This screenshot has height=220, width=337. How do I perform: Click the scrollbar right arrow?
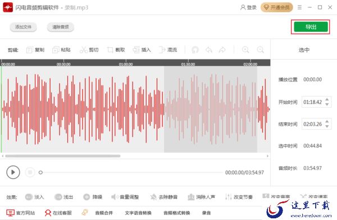click(x=267, y=156)
